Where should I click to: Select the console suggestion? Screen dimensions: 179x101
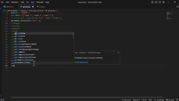coord(44,36)
